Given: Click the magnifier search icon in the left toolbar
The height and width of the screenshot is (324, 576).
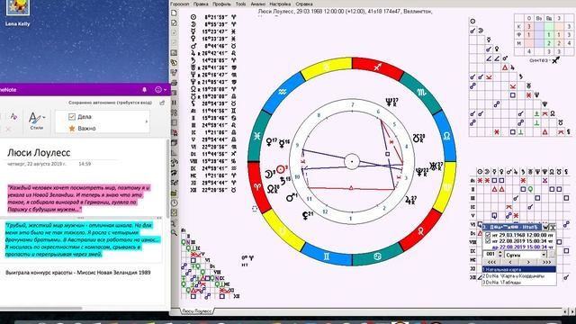Looking at the screenshot, I should coord(174,232).
